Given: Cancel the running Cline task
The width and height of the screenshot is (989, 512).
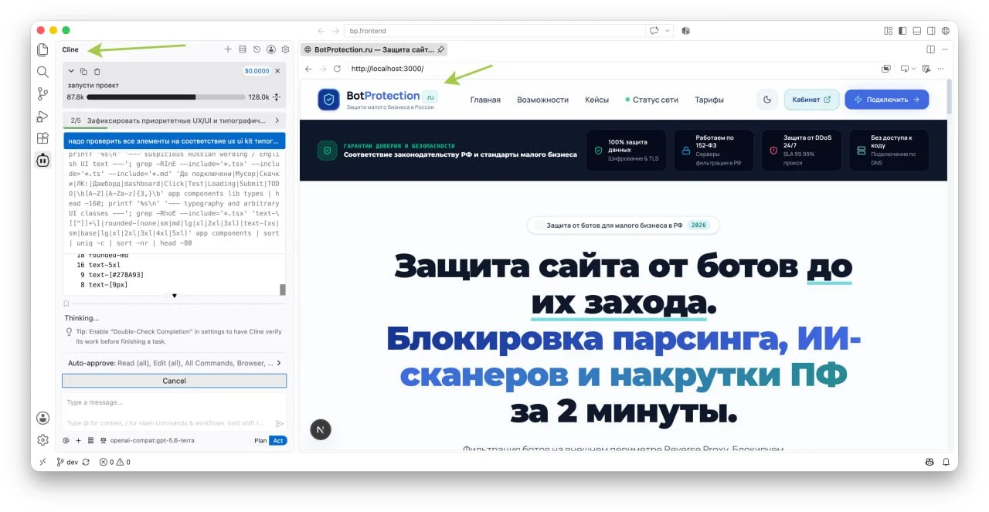Looking at the screenshot, I should 175,381.
